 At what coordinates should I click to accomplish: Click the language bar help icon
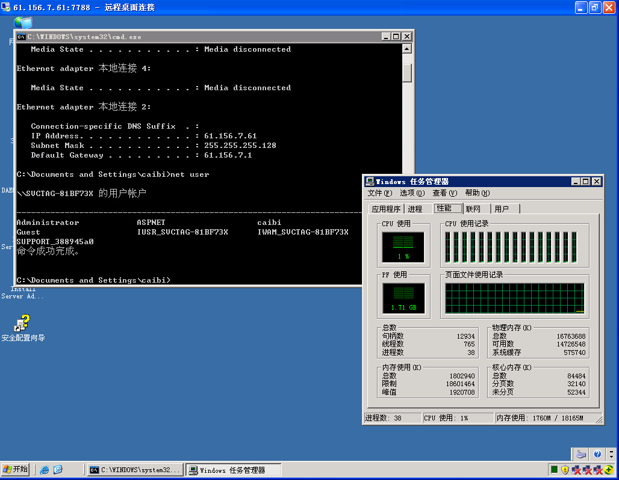597,454
